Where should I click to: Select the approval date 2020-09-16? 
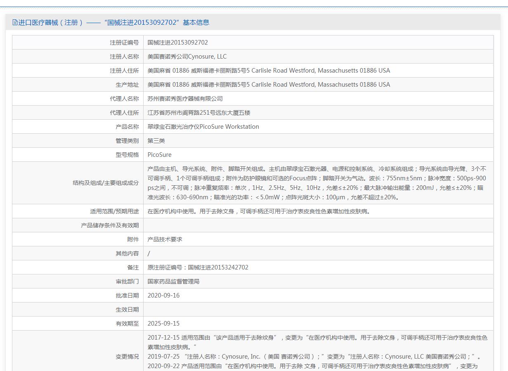click(x=163, y=295)
